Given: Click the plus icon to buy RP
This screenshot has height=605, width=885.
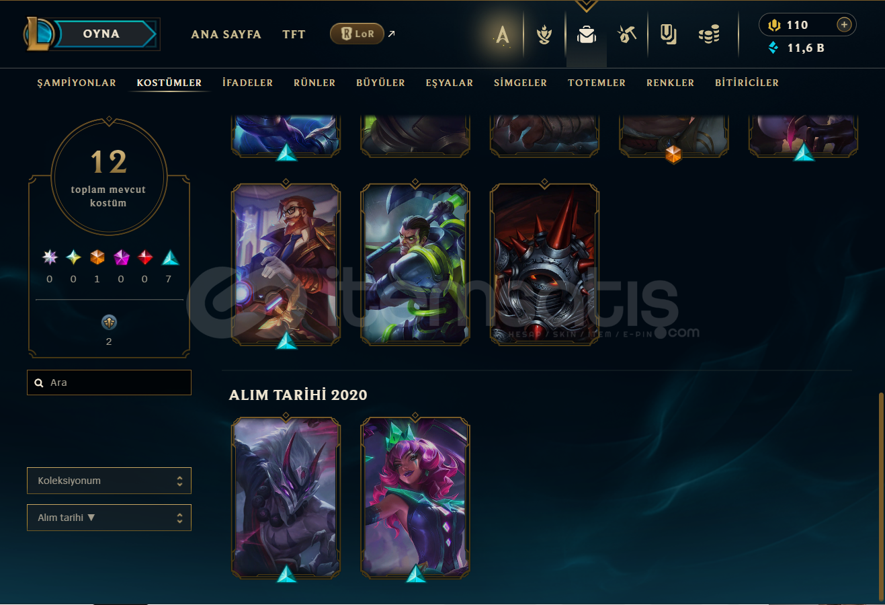Looking at the screenshot, I should click(844, 25).
